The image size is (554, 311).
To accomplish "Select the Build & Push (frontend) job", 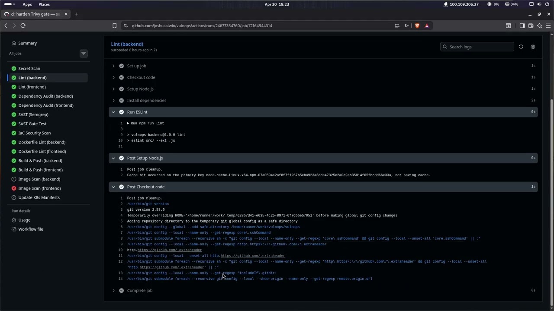I will (x=48, y=170).
